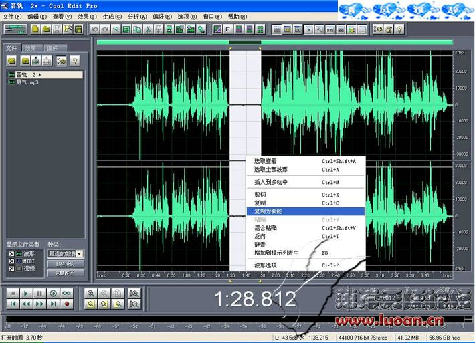The height and width of the screenshot is (343, 475).
Task: Click the Zoom In horizontally icon
Action: click(90, 293)
